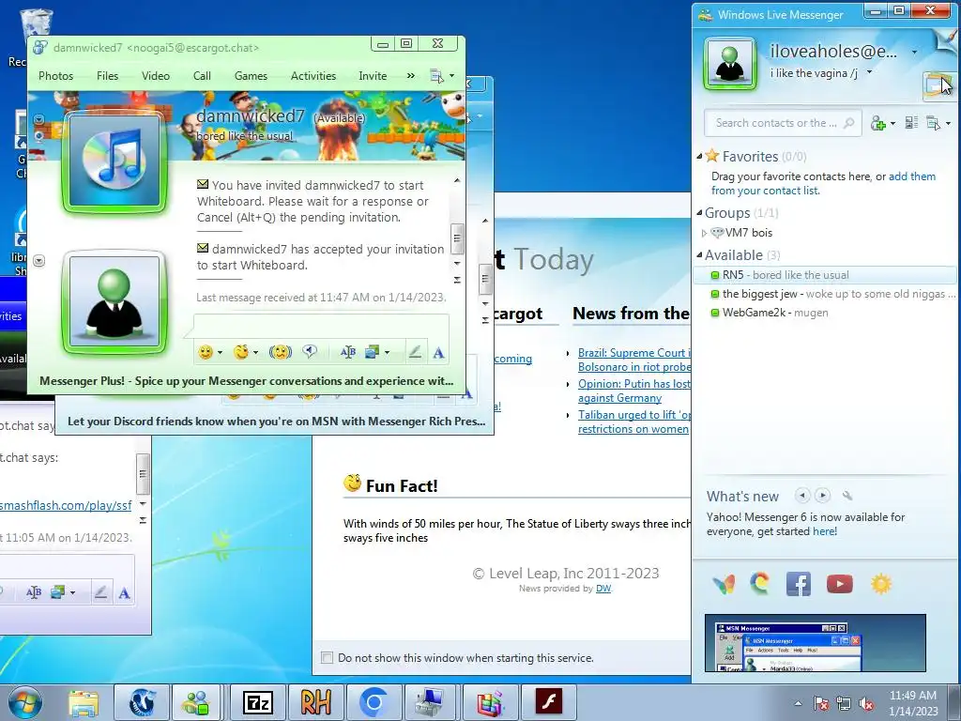961x721 pixels.
Task: Open Resource Hacker RH on taskbar
Action: (x=315, y=702)
